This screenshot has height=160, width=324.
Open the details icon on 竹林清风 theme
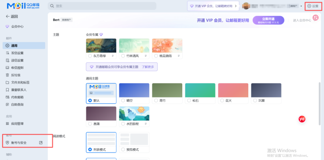click(146, 56)
